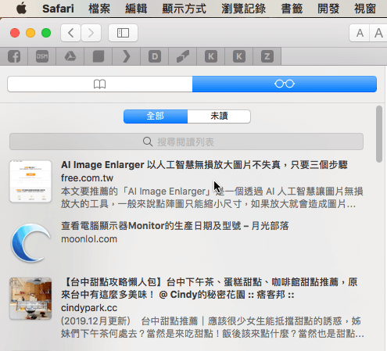This screenshot has width=387, height=351.
Task: Open the second K favorites bookmark
Action: pyautogui.click(x=239, y=56)
